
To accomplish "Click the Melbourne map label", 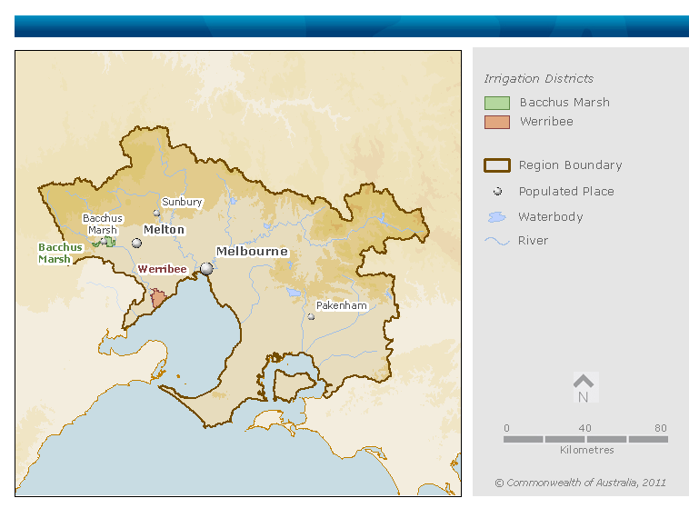I will coord(252,252).
